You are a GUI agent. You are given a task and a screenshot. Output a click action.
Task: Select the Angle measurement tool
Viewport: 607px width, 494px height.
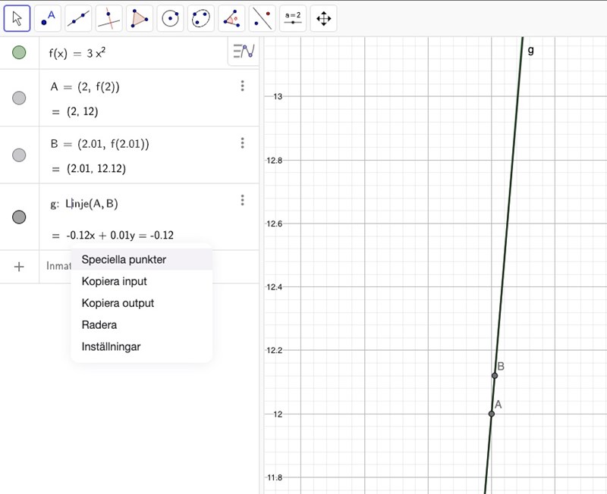click(232, 18)
